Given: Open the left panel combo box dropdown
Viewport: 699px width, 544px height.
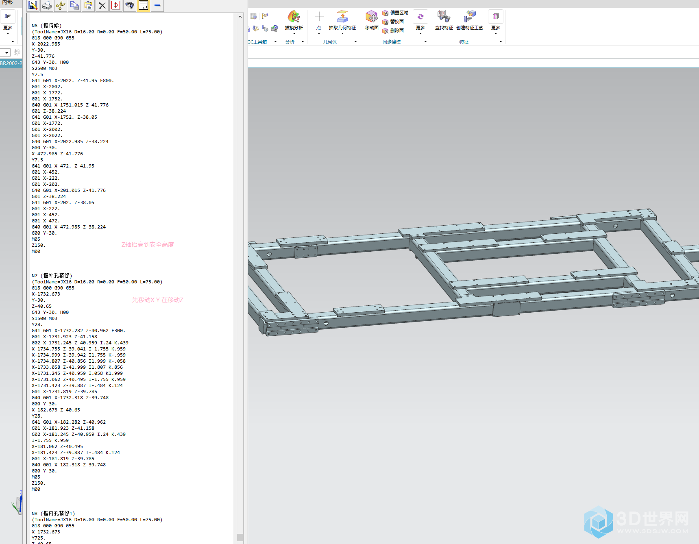Looking at the screenshot, I should [7, 52].
